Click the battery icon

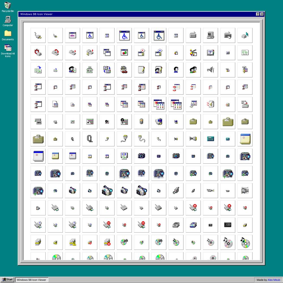tap(141, 121)
